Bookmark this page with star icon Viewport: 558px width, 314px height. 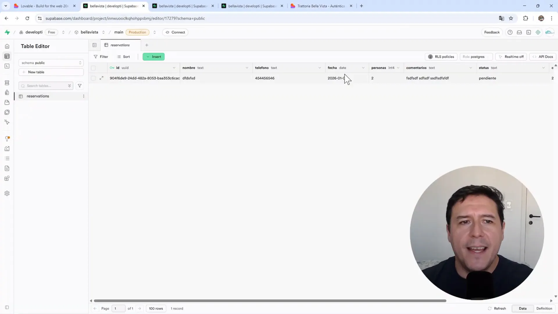(511, 18)
